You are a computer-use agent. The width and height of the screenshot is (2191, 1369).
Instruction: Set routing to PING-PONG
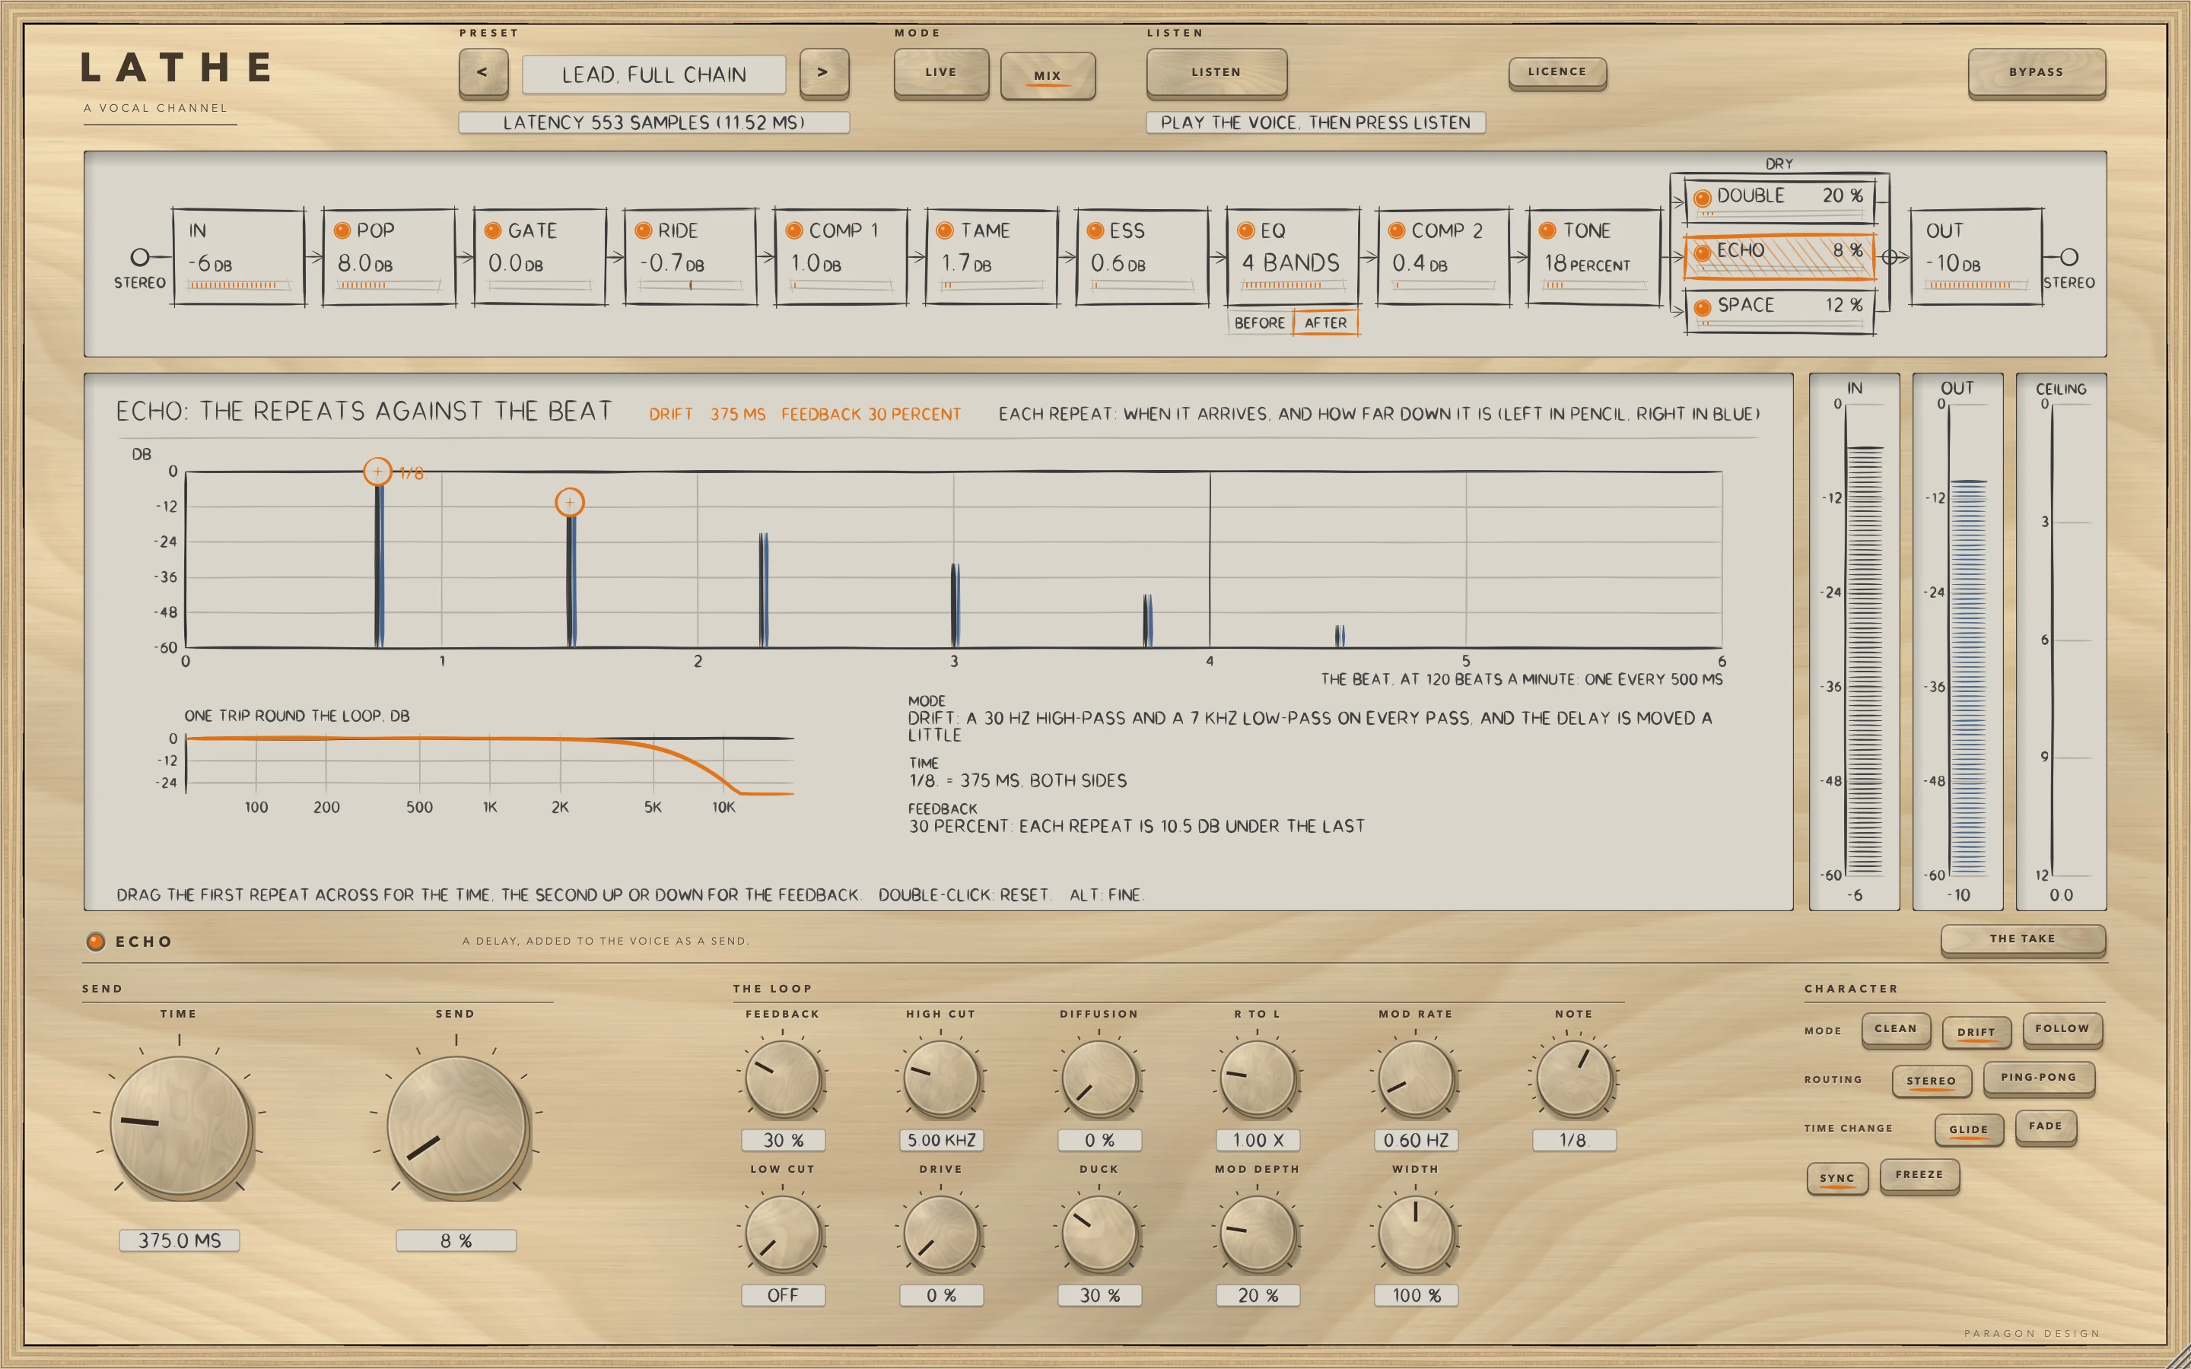pyautogui.click(x=2039, y=1078)
